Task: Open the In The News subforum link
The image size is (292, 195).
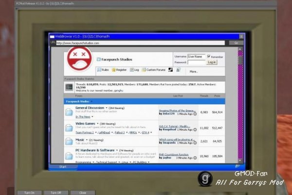Action: [x=83, y=117]
